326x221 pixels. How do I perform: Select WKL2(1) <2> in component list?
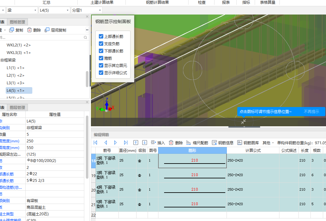18,45
